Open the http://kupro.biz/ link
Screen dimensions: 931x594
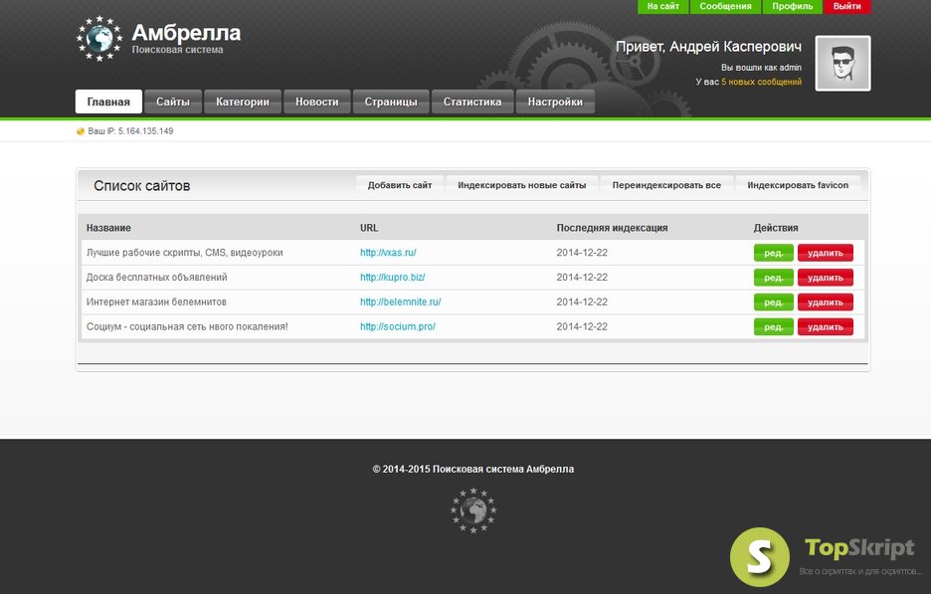pos(392,278)
